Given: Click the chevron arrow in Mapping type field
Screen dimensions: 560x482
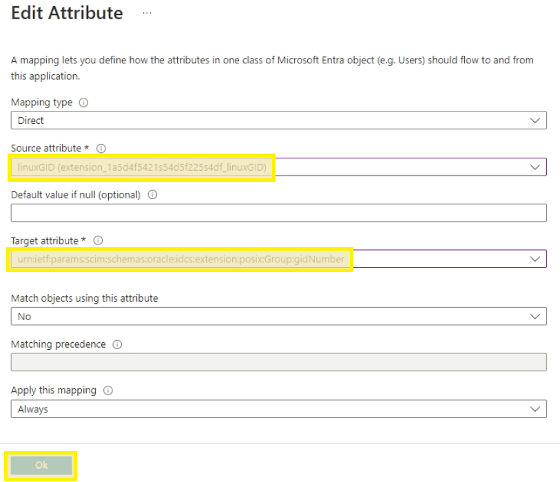Looking at the screenshot, I should pyautogui.click(x=535, y=120).
